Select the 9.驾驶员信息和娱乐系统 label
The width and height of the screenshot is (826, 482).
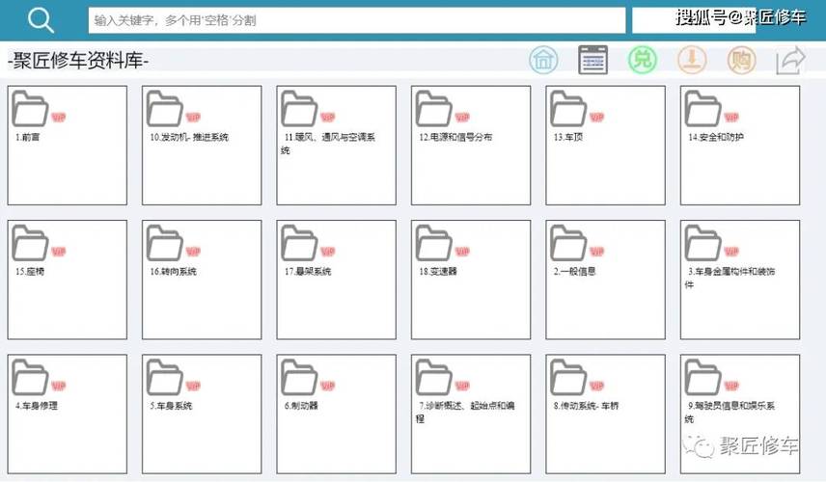(730, 412)
